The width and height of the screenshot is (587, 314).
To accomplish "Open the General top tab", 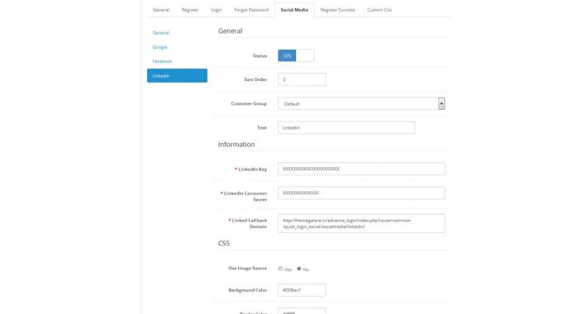I will click(x=161, y=10).
